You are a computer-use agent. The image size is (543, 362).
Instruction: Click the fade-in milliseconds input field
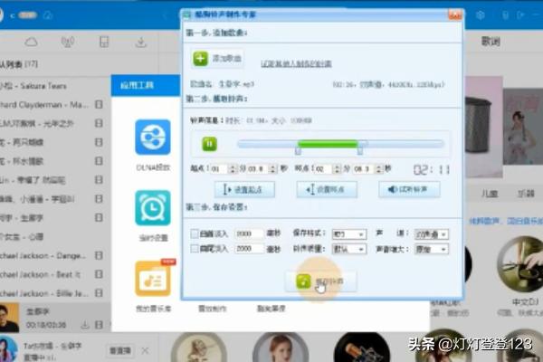click(x=249, y=234)
